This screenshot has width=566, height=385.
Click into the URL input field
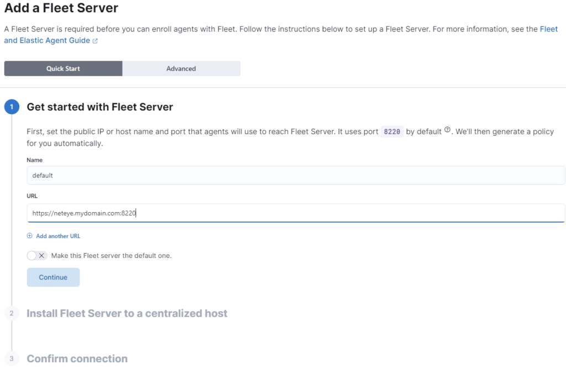[296, 213]
